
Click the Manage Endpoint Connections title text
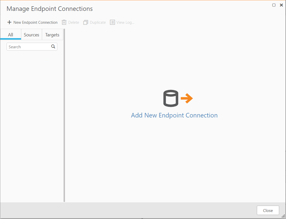coord(49,9)
